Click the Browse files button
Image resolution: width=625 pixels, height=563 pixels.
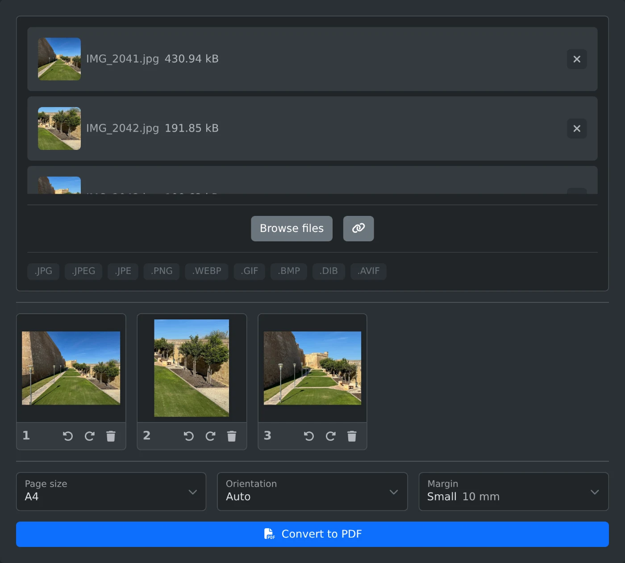(x=292, y=228)
